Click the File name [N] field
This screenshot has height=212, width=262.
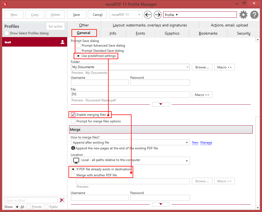click(130, 94)
